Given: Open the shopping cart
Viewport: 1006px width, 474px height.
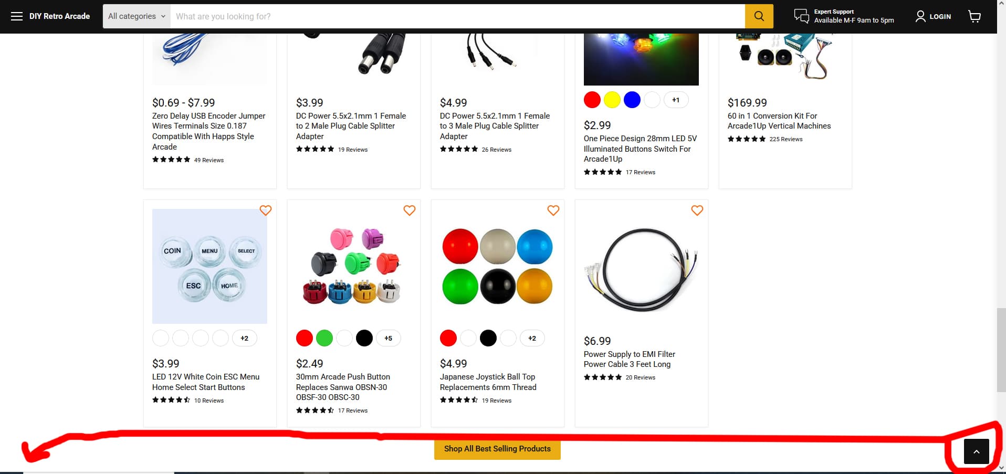Looking at the screenshot, I should 974,16.
